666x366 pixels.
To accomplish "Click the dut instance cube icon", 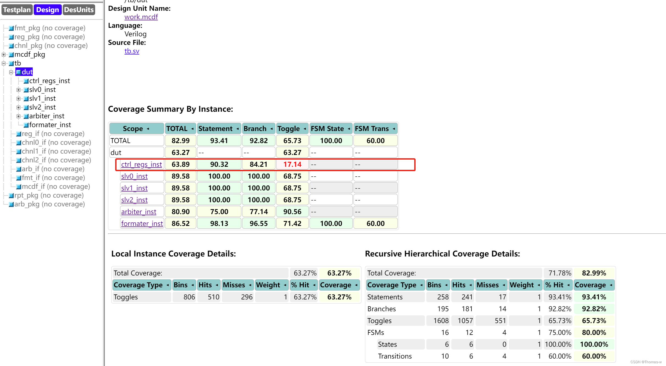I will point(18,72).
